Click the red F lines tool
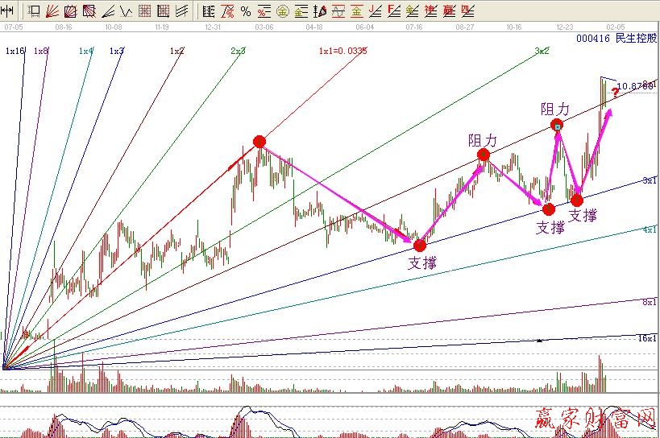Viewport: 660px width, 438px height. click(393, 11)
